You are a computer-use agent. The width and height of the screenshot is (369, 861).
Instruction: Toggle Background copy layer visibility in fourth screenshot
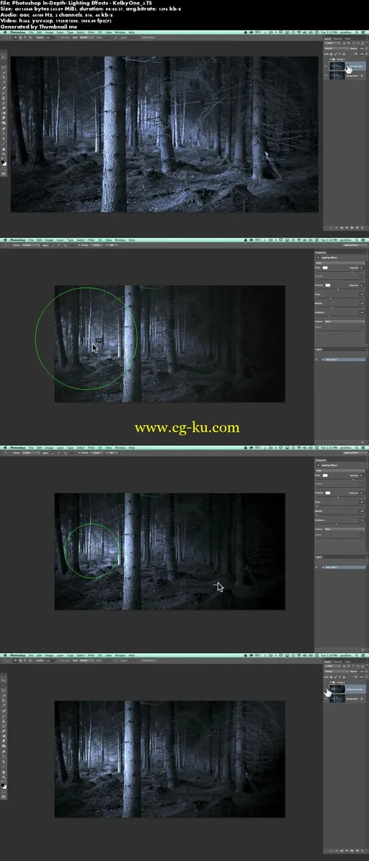coord(326,689)
